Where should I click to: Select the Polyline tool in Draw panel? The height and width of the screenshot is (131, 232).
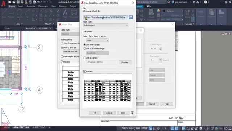coord(11,14)
